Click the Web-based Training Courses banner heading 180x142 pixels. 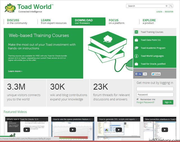click(39, 35)
